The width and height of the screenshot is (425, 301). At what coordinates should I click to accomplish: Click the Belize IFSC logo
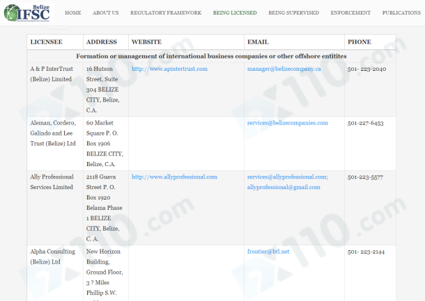click(27, 13)
